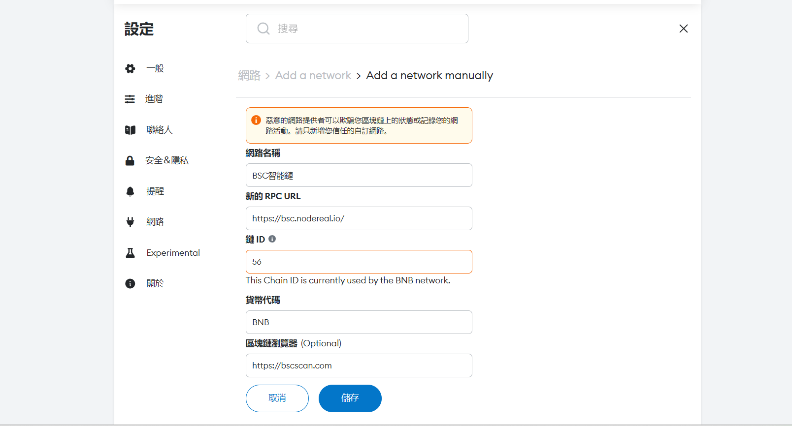Click the General settings gear icon
The image size is (792, 426).
tap(130, 69)
